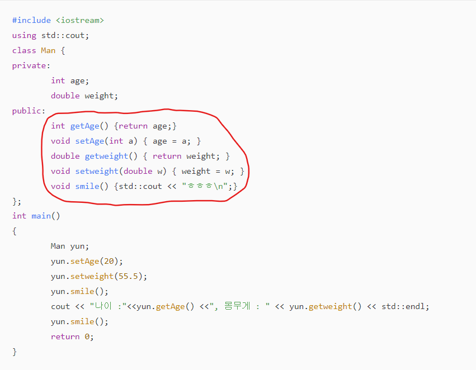Click the 'yun.smile();' call before return 0
The height and width of the screenshot is (370, 476).
(x=79, y=321)
